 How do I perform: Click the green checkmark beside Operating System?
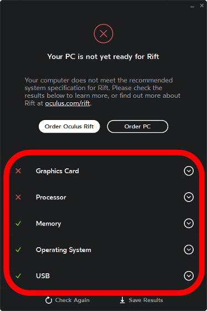pyautogui.click(x=18, y=250)
